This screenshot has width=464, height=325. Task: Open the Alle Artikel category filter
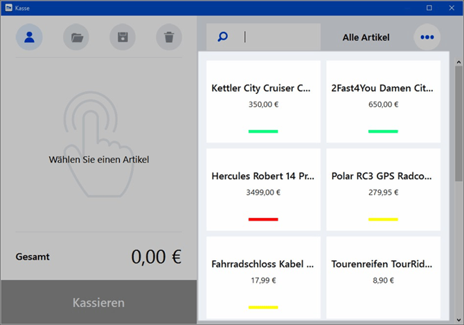point(366,37)
